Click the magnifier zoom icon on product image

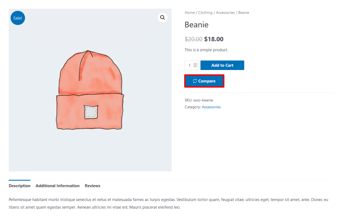[163, 18]
